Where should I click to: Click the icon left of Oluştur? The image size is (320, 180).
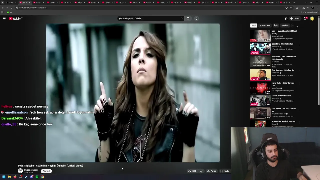coord(286,18)
